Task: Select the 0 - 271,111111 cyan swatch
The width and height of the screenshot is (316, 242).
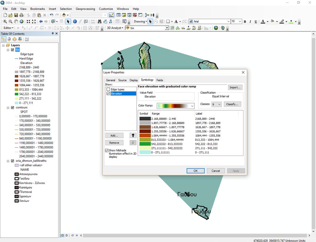Action: point(145,152)
